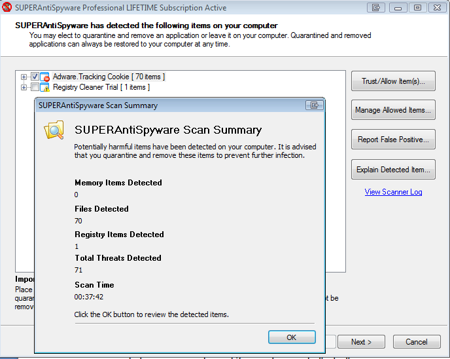The width and height of the screenshot is (450, 359).
Task: Click Report False Positive button
Action: pos(392,140)
